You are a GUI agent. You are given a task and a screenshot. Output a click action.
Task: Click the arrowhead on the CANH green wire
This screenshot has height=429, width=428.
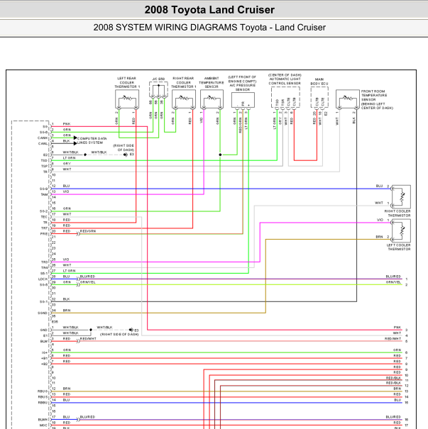click(75, 138)
